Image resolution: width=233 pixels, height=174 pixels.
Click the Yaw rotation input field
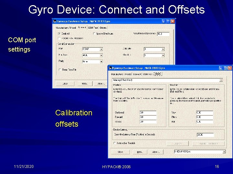(205, 112)
